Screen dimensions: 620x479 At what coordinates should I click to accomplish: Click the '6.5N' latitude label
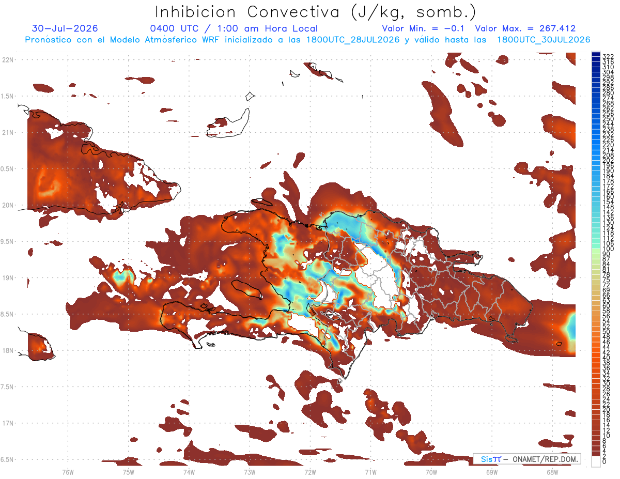8,459
